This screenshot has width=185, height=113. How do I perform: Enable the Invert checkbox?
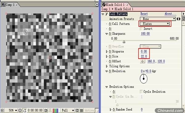[x=141, y=29]
